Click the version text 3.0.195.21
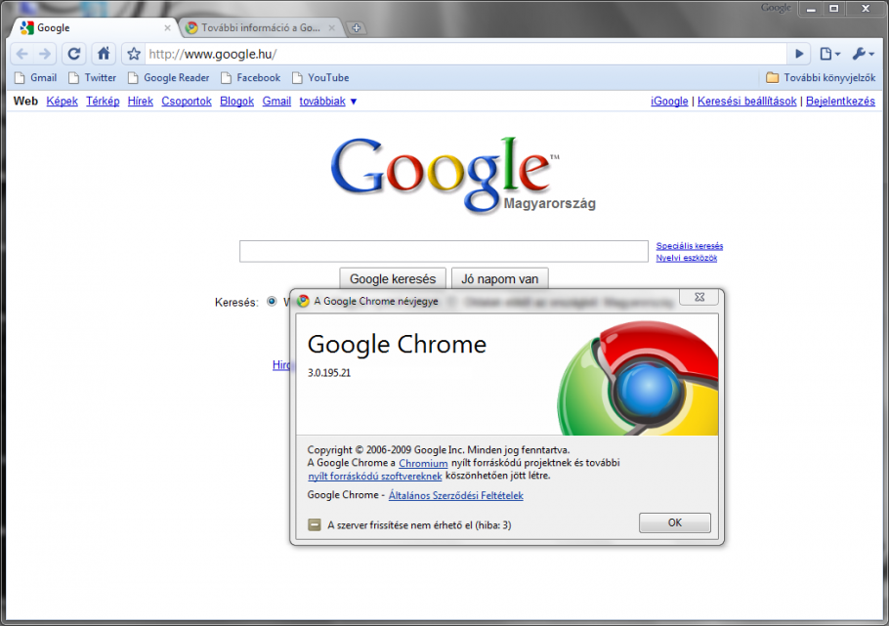 click(329, 372)
